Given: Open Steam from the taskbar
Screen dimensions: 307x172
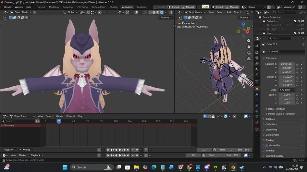Looking at the screenshot, I should [x=242, y=167].
